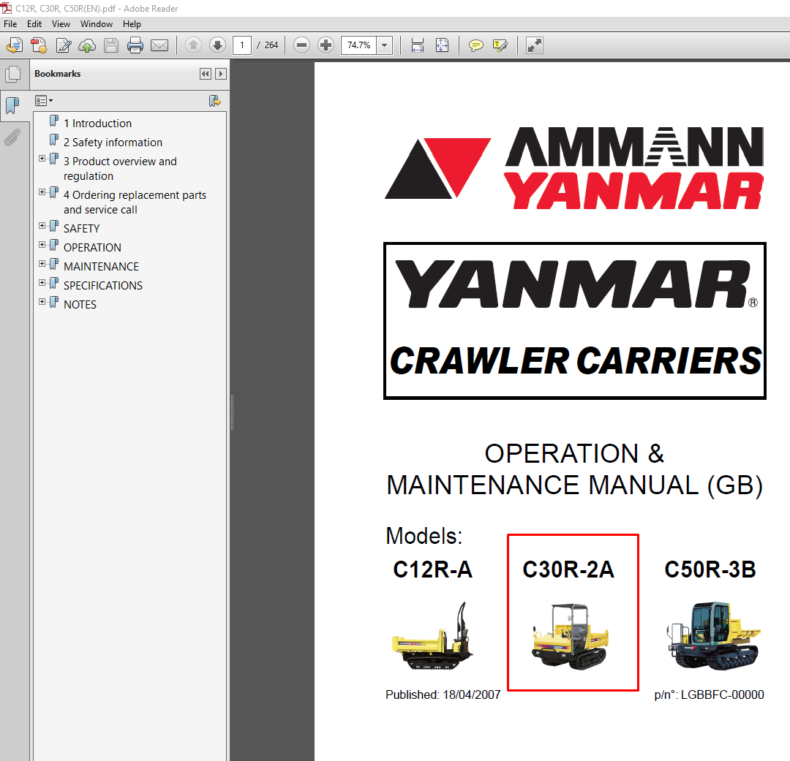Expand the SAFETY bookmark node
Screen dimensions: 790x761
coord(42,226)
